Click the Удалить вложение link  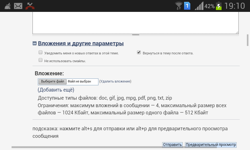click(115, 81)
